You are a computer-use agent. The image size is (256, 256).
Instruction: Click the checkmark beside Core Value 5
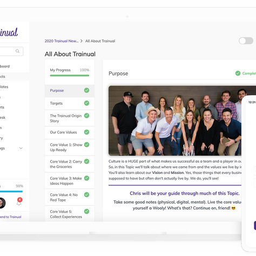click(x=86, y=211)
